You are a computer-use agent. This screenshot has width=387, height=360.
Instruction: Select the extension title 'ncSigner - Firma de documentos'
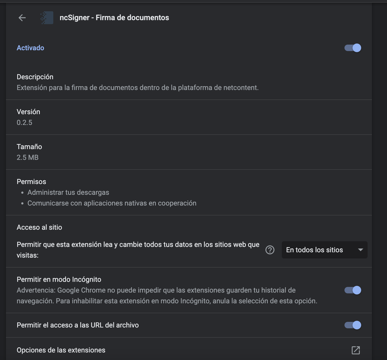(114, 18)
